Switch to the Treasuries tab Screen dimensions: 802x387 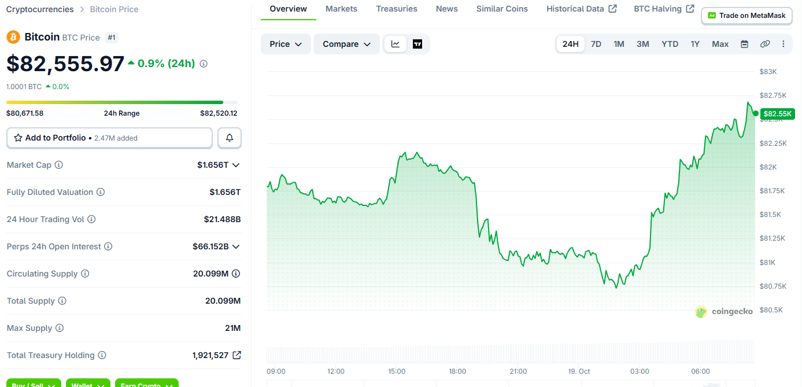[397, 9]
